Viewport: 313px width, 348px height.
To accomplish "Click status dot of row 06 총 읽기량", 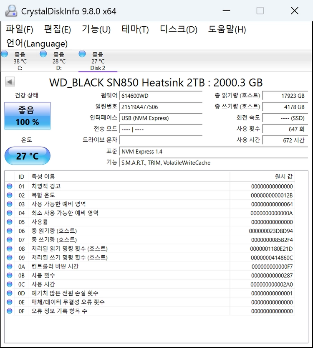I will point(10,231).
